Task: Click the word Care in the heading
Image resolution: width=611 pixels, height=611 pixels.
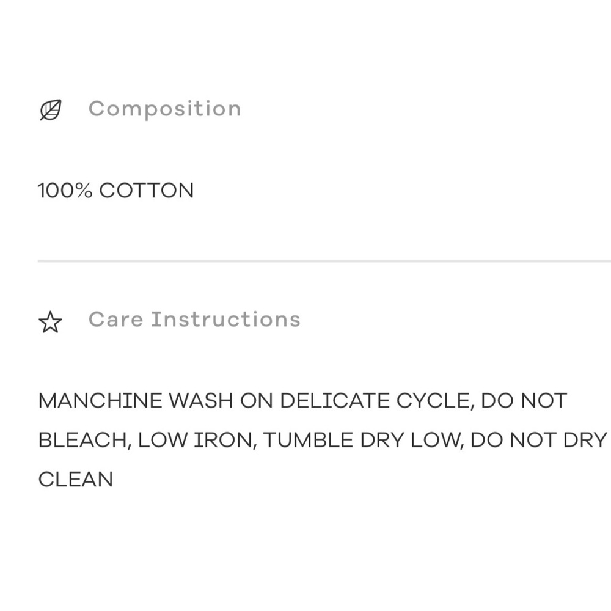Action: 114,319
